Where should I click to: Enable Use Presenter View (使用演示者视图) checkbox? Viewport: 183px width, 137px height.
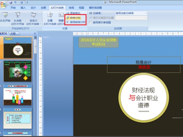click(91, 22)
